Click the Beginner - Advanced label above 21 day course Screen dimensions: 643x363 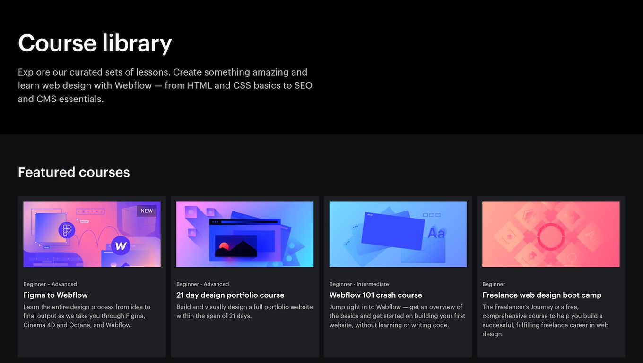(x=203, y=284)
